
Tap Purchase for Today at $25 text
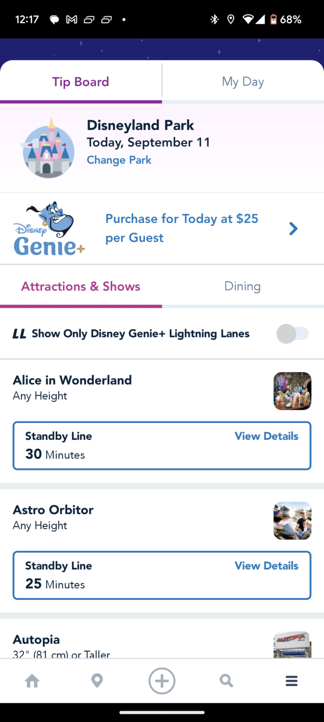(182, 228)
